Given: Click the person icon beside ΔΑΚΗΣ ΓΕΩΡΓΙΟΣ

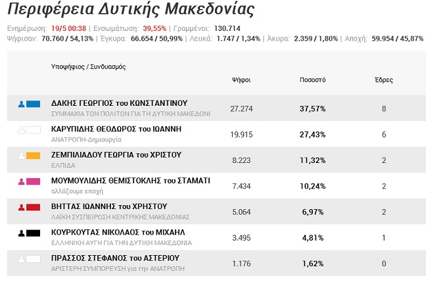Looking at the screenshot, I should [22, 104].
